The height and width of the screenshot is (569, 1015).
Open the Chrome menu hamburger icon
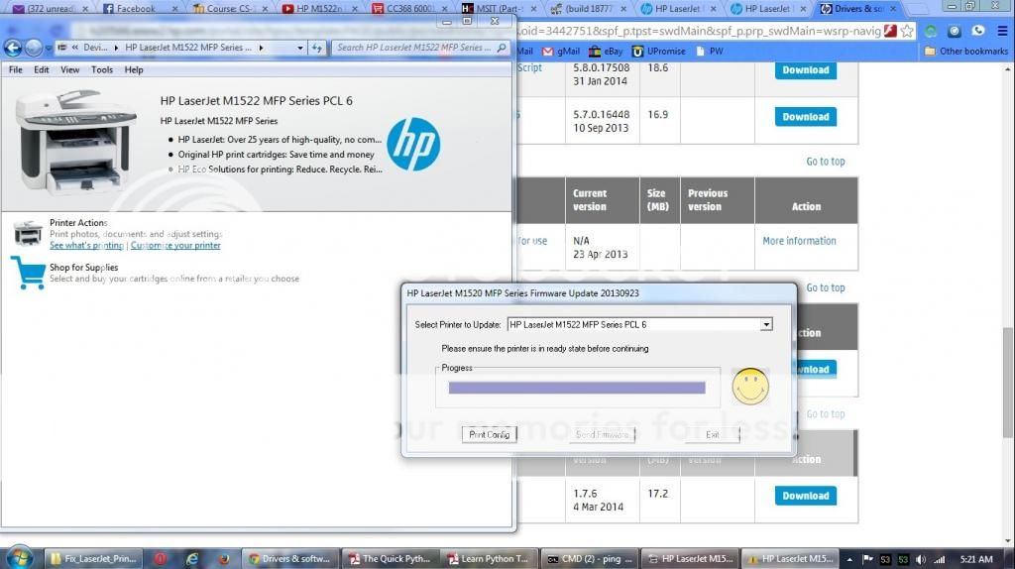(1002, 31)
